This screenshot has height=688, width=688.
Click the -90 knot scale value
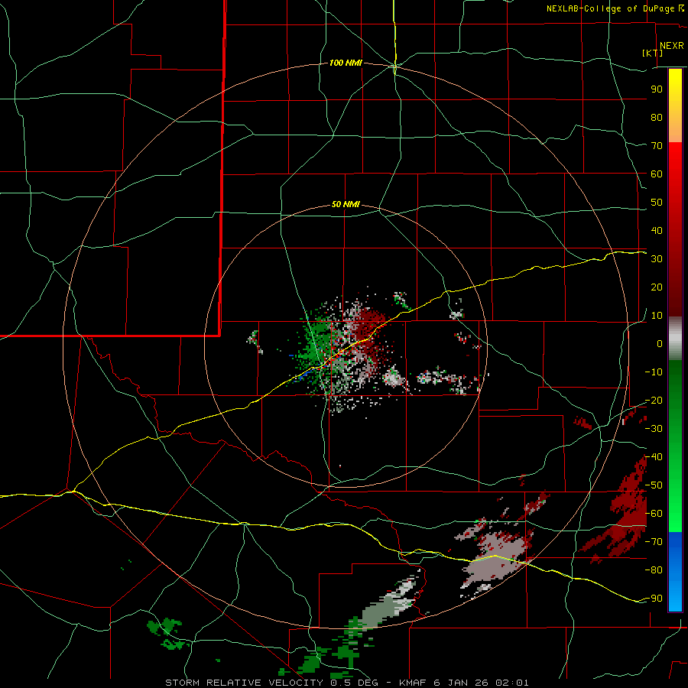[x=654, y=599]
